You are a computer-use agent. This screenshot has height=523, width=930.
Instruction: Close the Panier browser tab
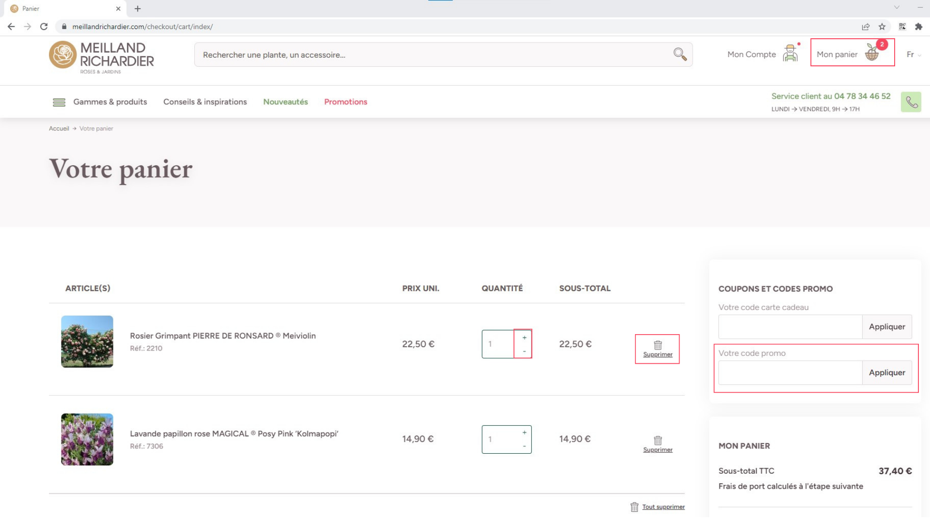pyautogui.click(x=118, y=9)
